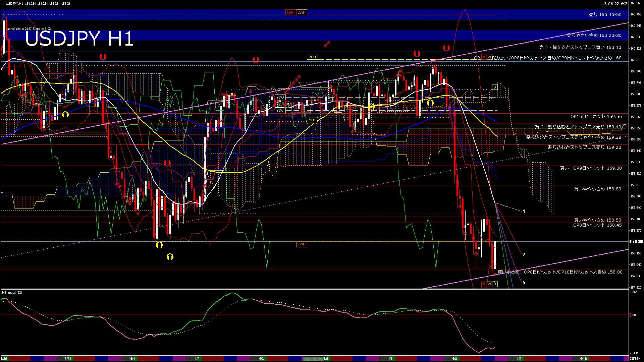Click the yellow D pivot box near the cloud
644x362 pixels.
pyautogui.click(x=494, y=87)
